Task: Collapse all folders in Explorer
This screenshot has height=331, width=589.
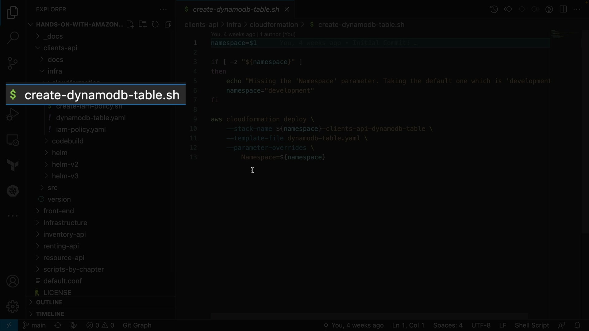Action: [x=168, y=25]
